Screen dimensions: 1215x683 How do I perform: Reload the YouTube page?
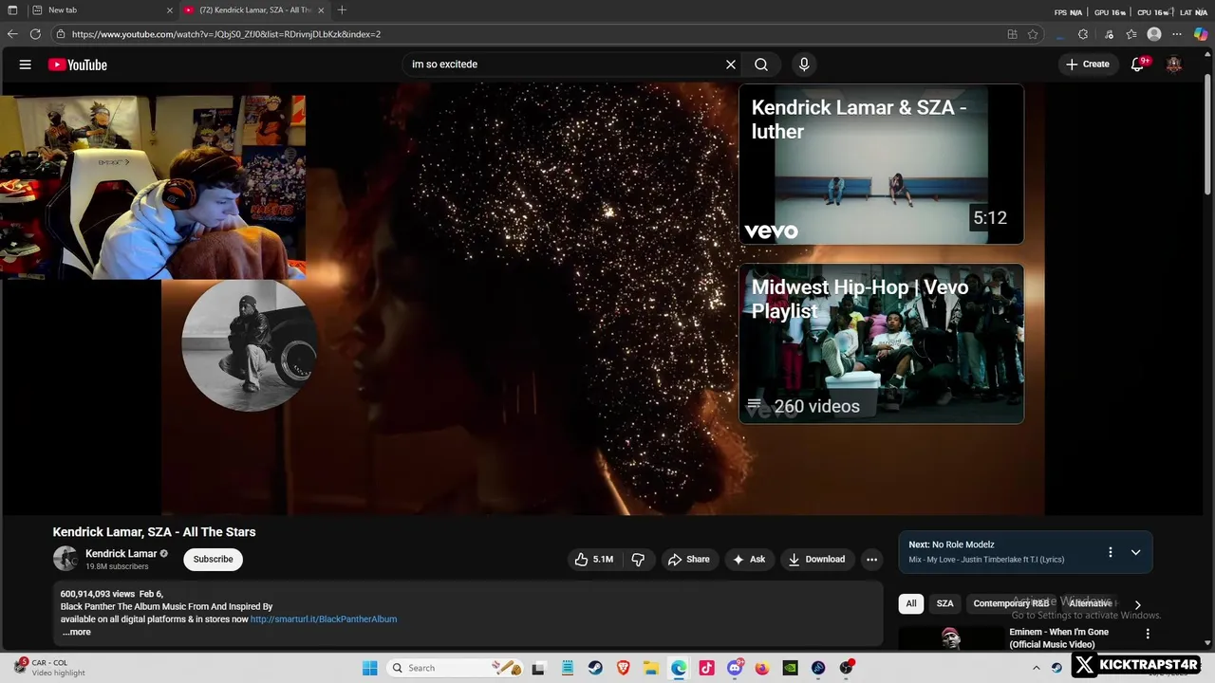coord(35,34)
